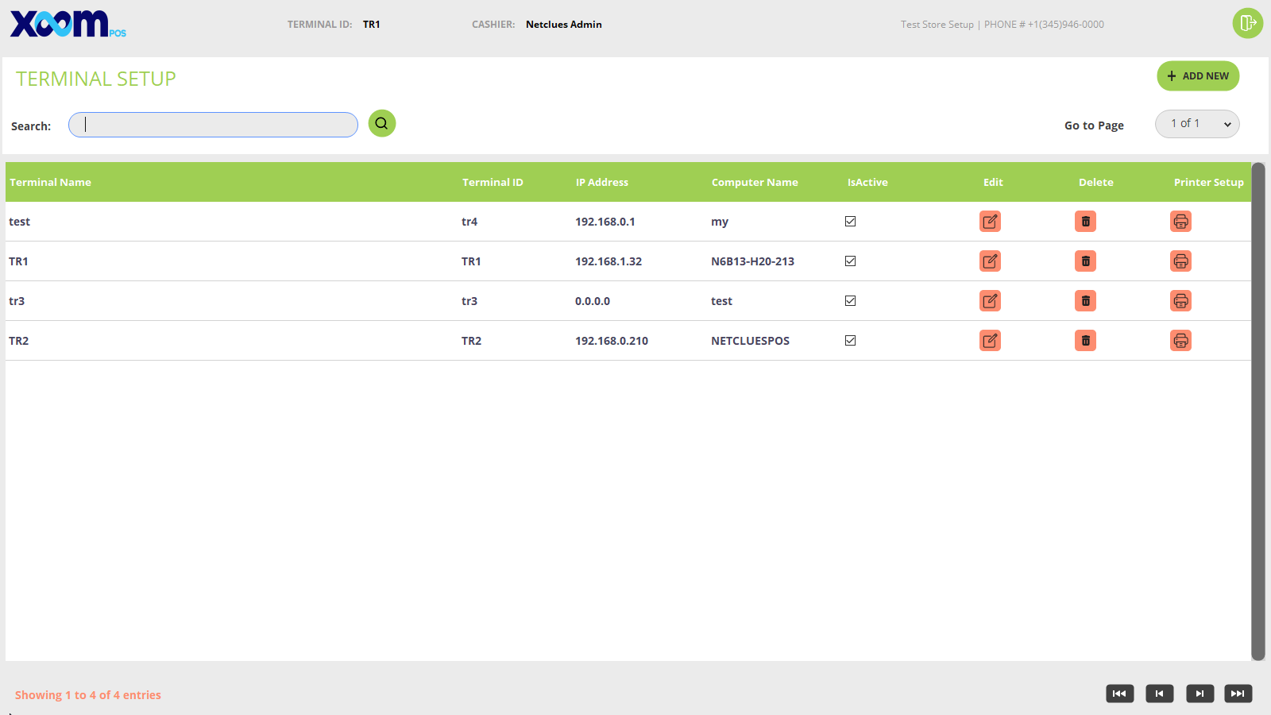Focus the Search input field
The height and width of the screenshot is (715, 1271).
click(x=213, y=125)
